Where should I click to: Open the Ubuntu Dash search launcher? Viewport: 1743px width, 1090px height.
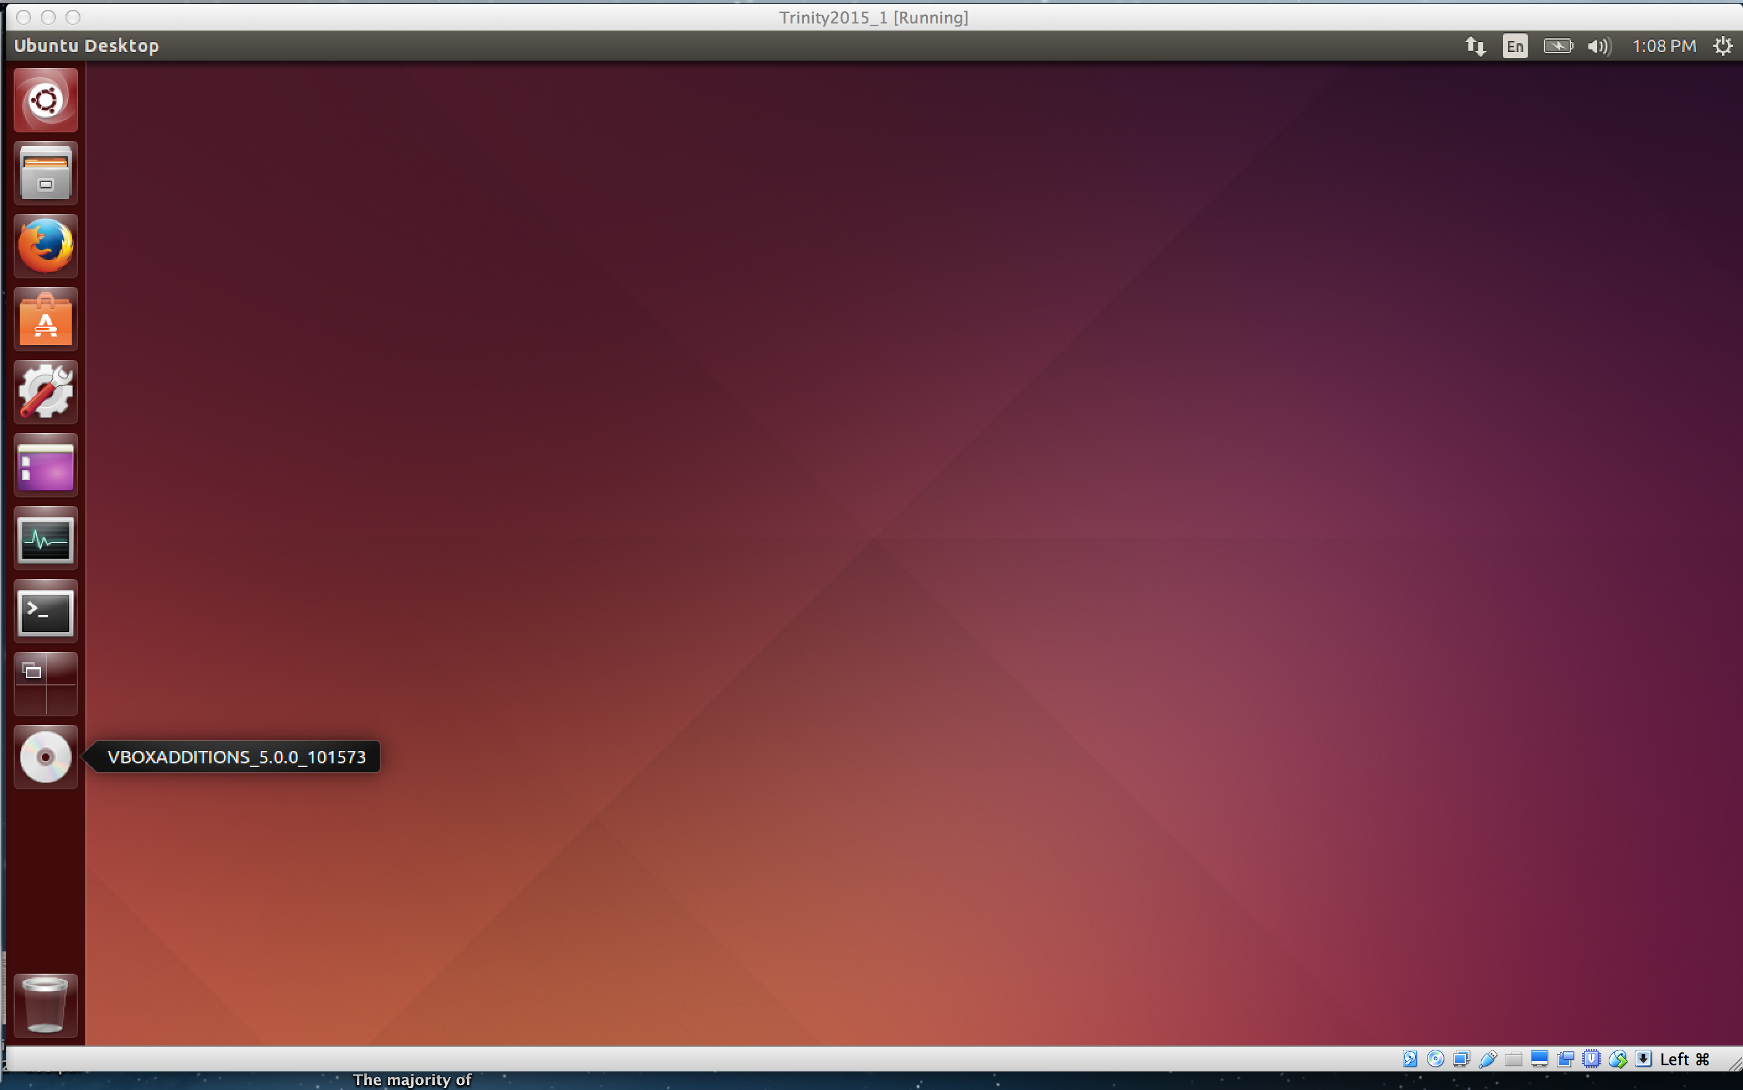pyautogui.click(x=45, y=100)
